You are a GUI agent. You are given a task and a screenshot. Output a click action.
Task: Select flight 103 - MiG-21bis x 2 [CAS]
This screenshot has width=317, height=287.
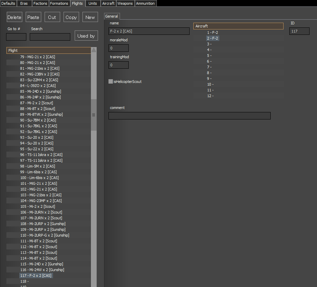click(41, 195)
